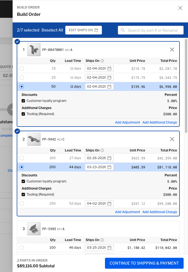
Task: Select quantity 100 for PP-9942
Action: pos(22,158)
